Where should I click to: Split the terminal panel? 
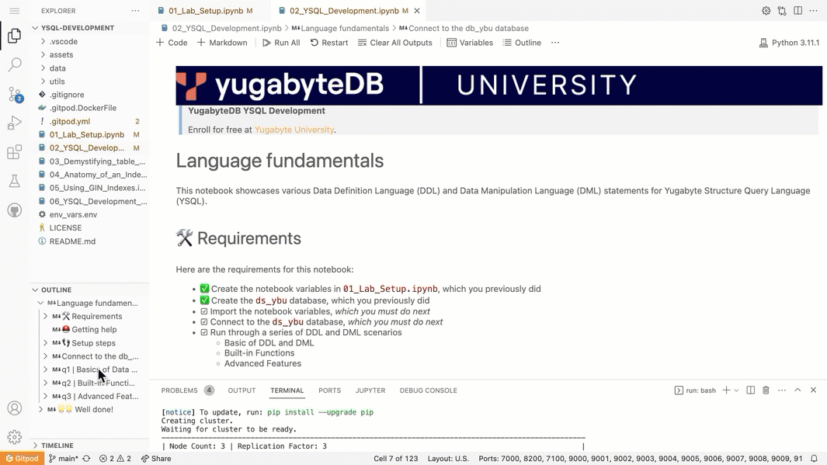(750, 390)
